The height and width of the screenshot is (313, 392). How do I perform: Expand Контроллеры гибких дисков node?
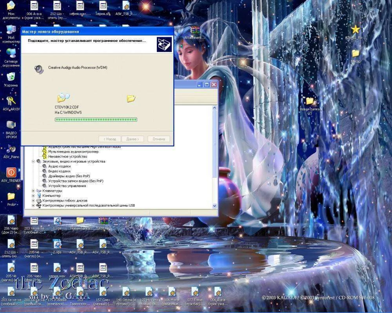[33, 200]
